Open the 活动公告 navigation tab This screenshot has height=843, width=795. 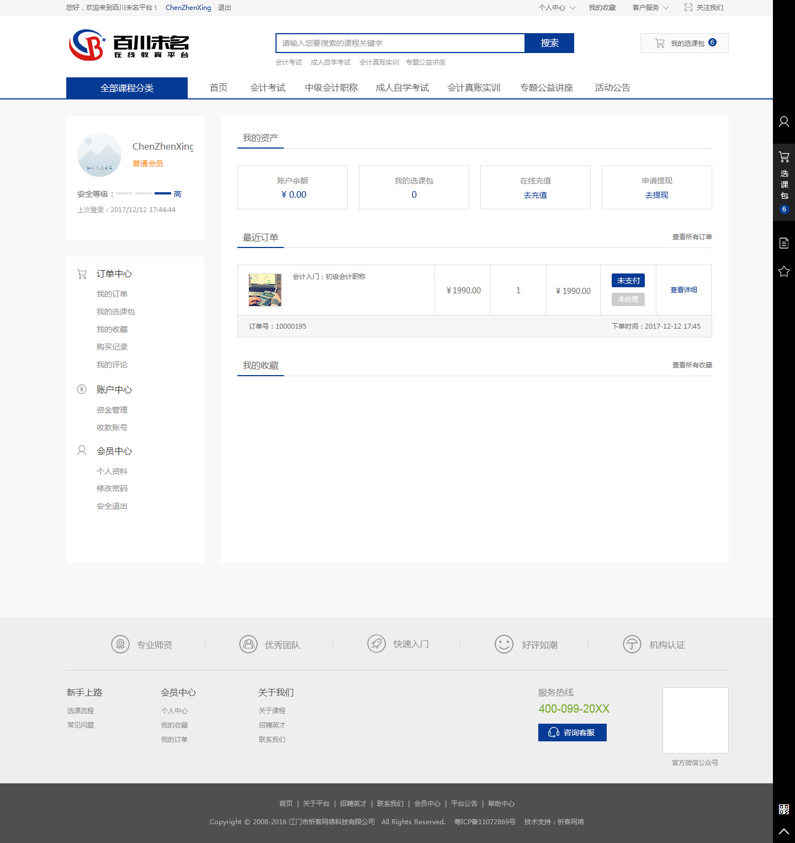click(612, 88)
